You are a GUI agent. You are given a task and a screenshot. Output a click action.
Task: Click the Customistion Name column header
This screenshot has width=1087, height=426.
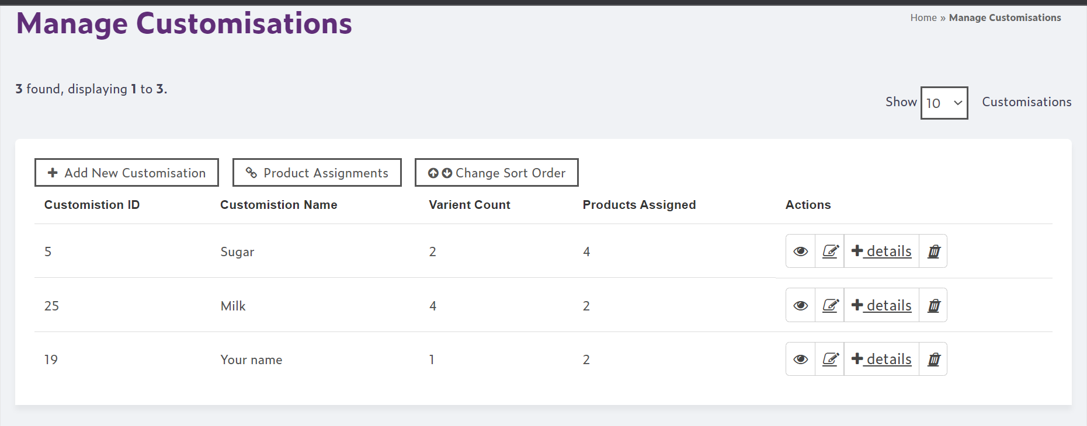click(279, 205)
